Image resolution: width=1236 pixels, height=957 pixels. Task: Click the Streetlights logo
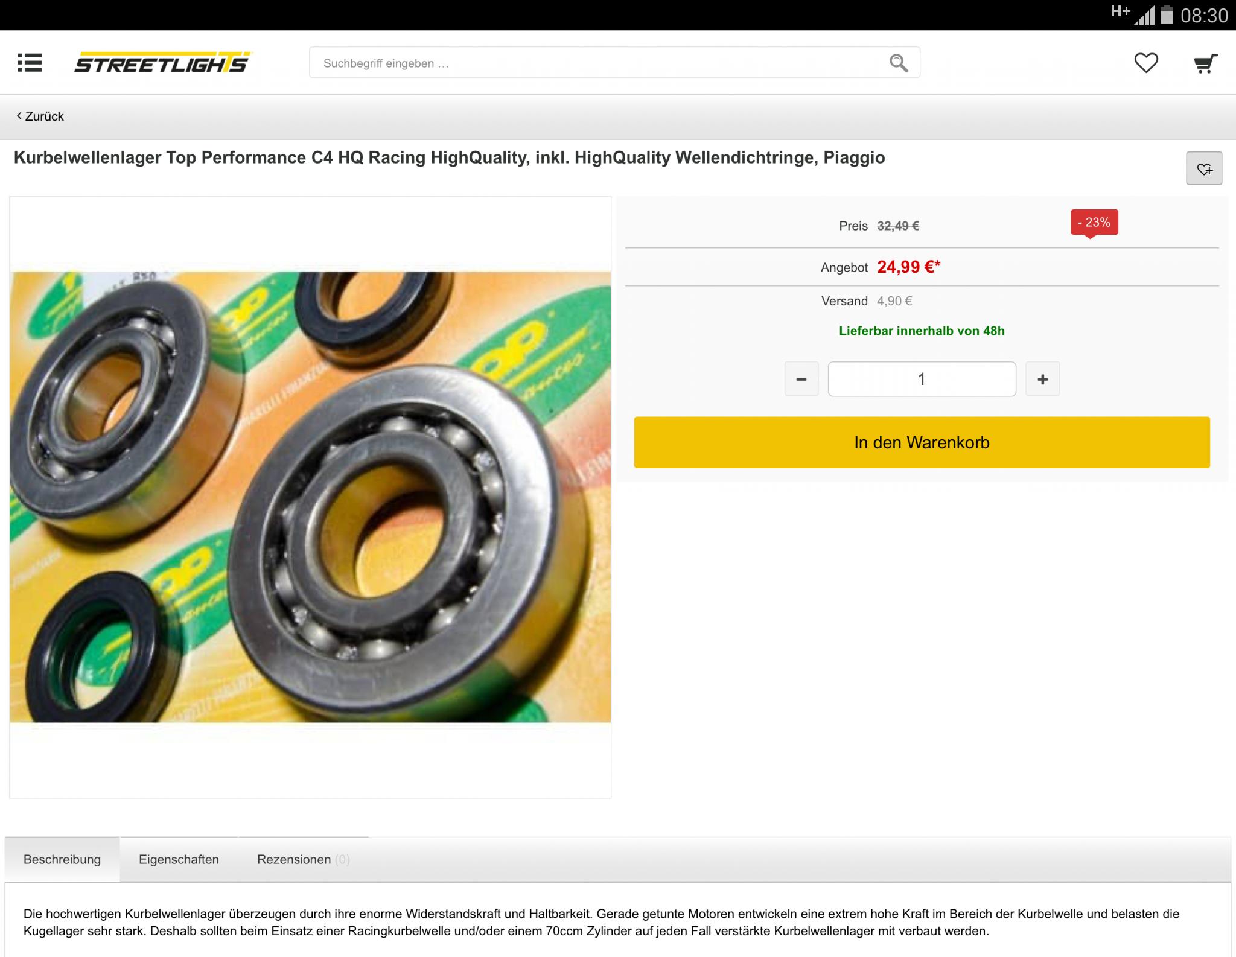tap(162, 62)
